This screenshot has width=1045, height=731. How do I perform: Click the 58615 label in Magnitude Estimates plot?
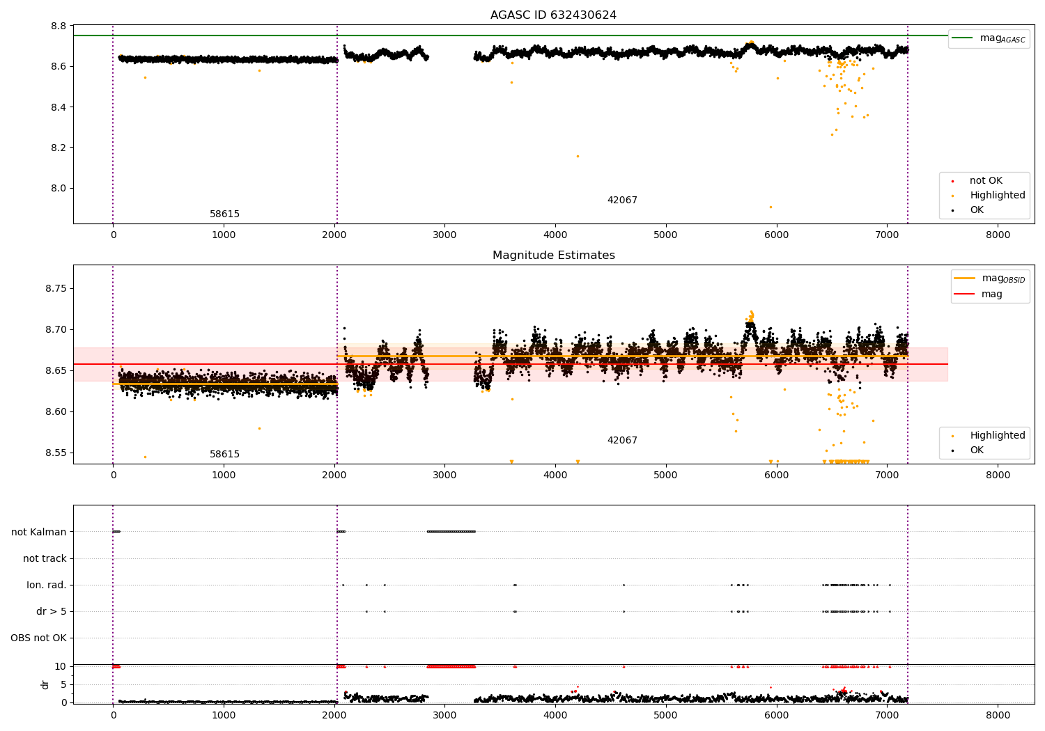click(x=224, y=454)
